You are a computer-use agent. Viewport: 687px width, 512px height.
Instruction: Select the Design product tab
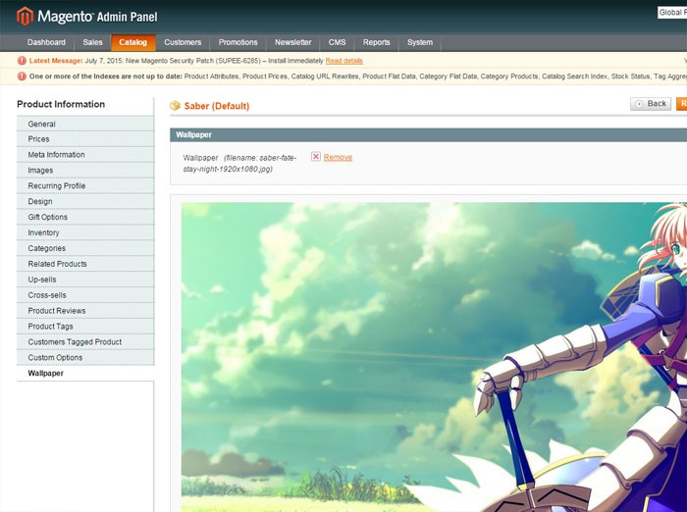tap(85, 201)
